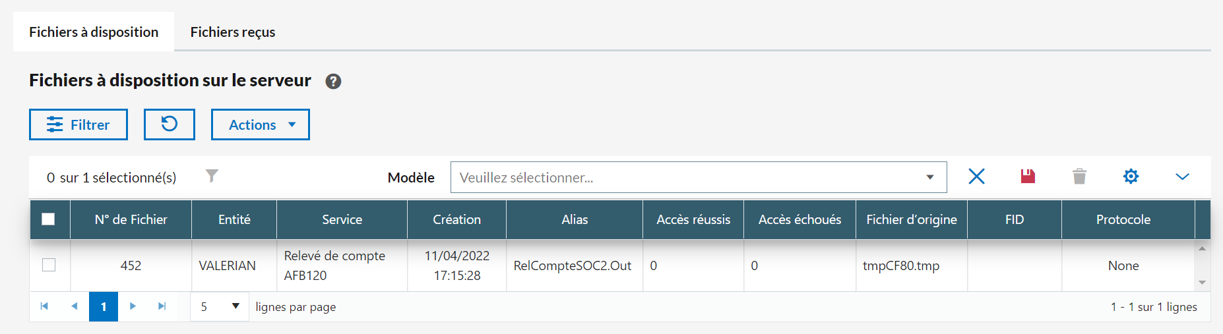The image size is (1223, 334).
Task: Clear the model with the blue X icon
Action: 976,177
